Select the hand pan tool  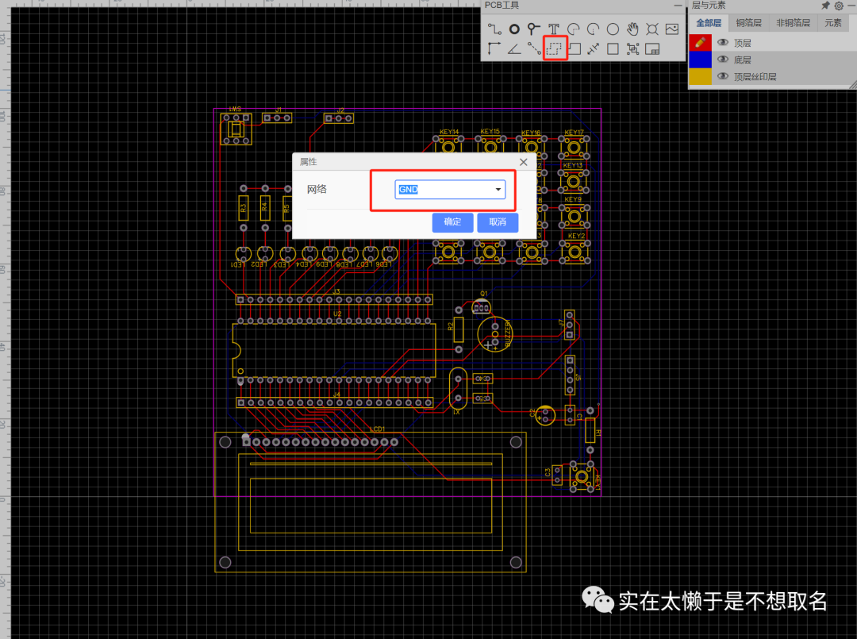pyautogui.click(x=632, y=29)
